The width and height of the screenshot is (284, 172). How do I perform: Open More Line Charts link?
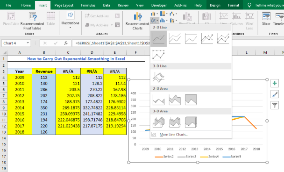[x=174, y=135]
